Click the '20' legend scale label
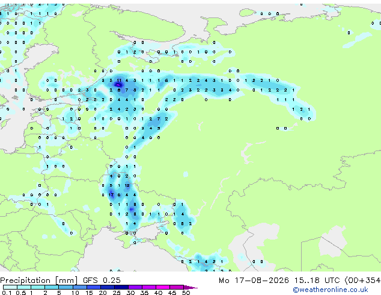The width and height of the screenshot is (381, 295). pyautogui.click(x=103, y=293)
